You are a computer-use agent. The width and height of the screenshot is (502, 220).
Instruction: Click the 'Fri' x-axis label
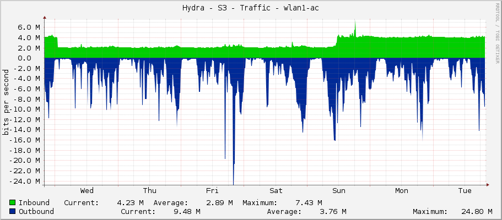[212, 191]
